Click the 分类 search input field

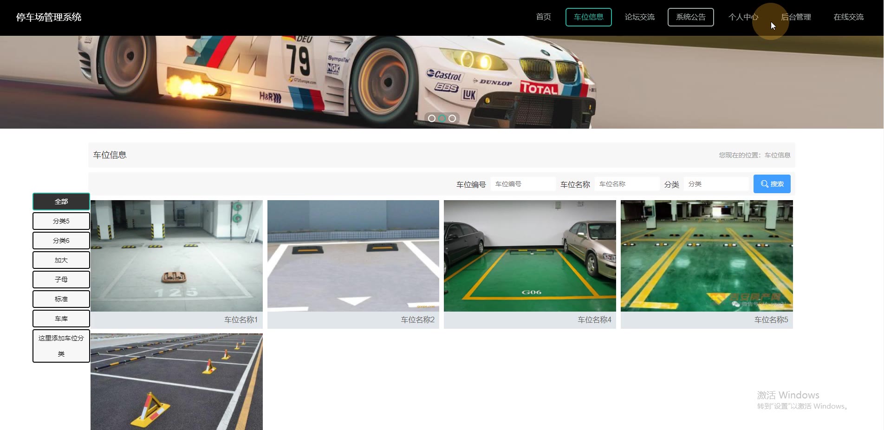click(716, 184)
